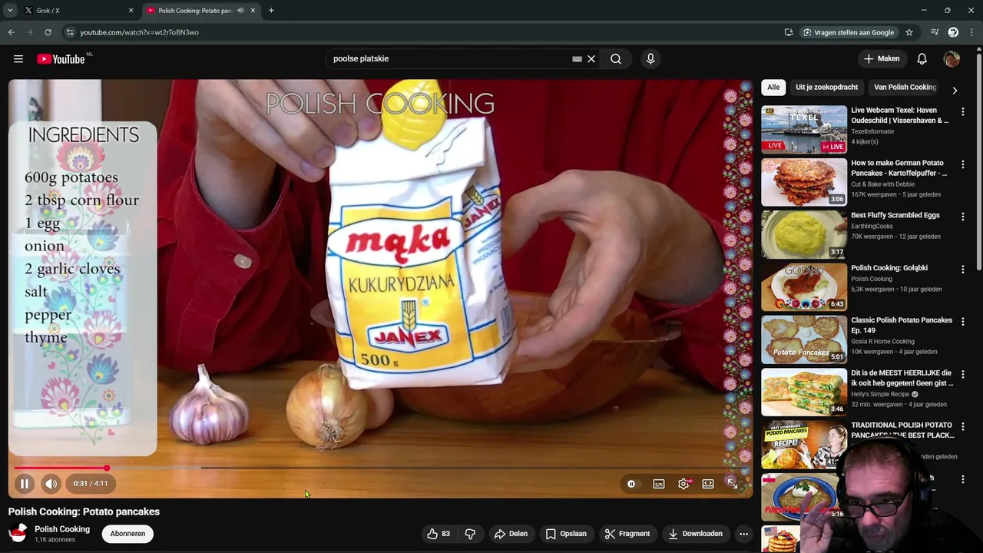Open the tab search dropdown arrow
This screenshot has height=553, width=983.
(x=10, y=11)
